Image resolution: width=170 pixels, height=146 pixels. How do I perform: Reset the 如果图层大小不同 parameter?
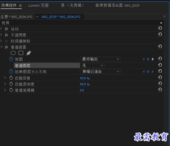tap(160, 71)
